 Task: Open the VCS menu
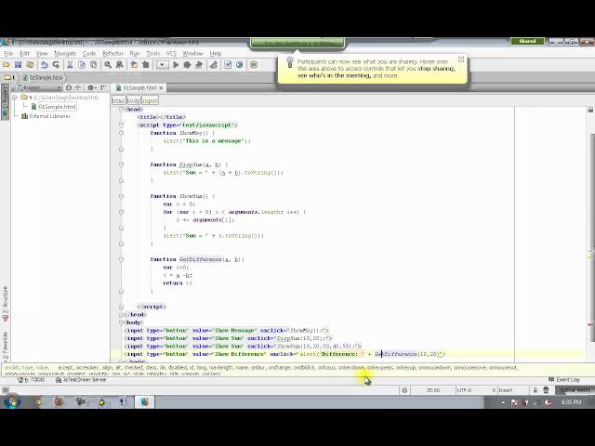tap(171, 54)
